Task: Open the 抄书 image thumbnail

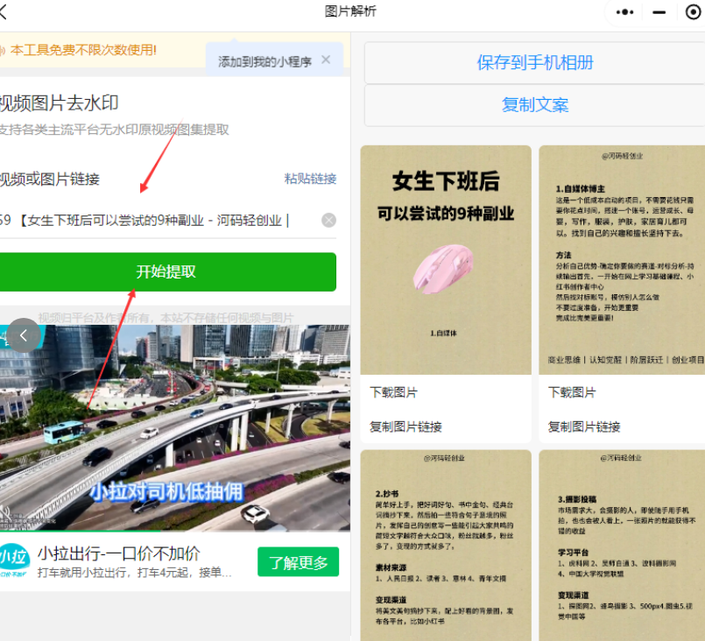Action: [446, 543]
